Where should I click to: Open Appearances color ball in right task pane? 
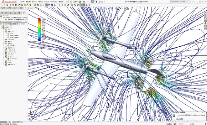point(206,23)
